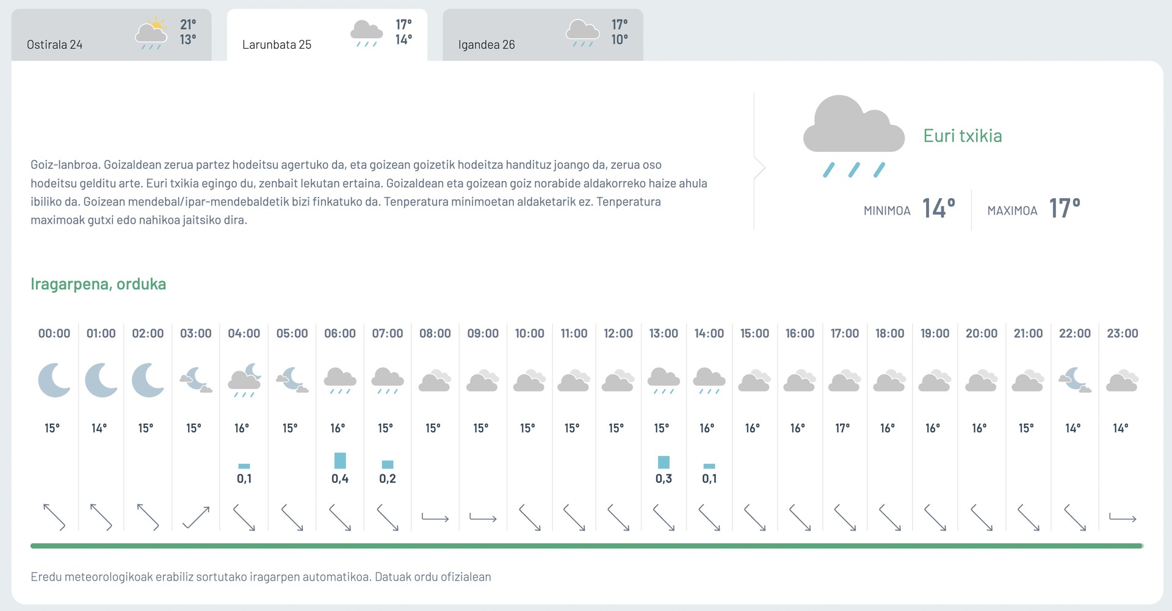This screenshot has height=611, width=1172.
Task: Click the 20:00 hour label
Action: [x=982, y=334]
